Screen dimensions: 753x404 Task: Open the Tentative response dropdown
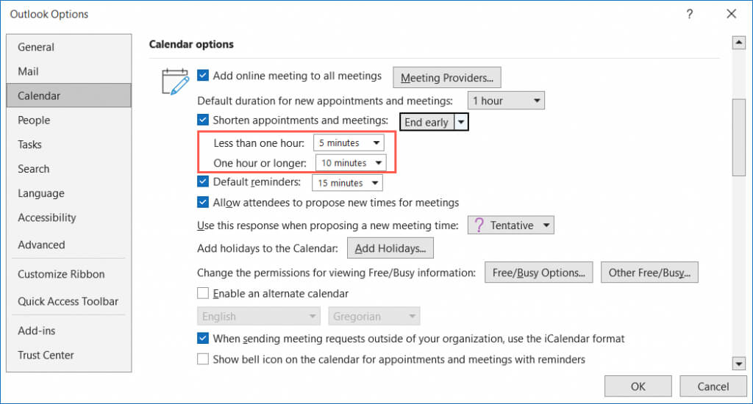point(510,226)
